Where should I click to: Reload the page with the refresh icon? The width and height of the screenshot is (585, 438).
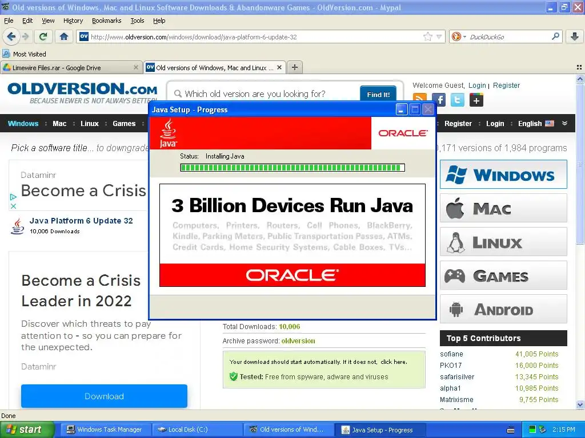coord(43,36)
